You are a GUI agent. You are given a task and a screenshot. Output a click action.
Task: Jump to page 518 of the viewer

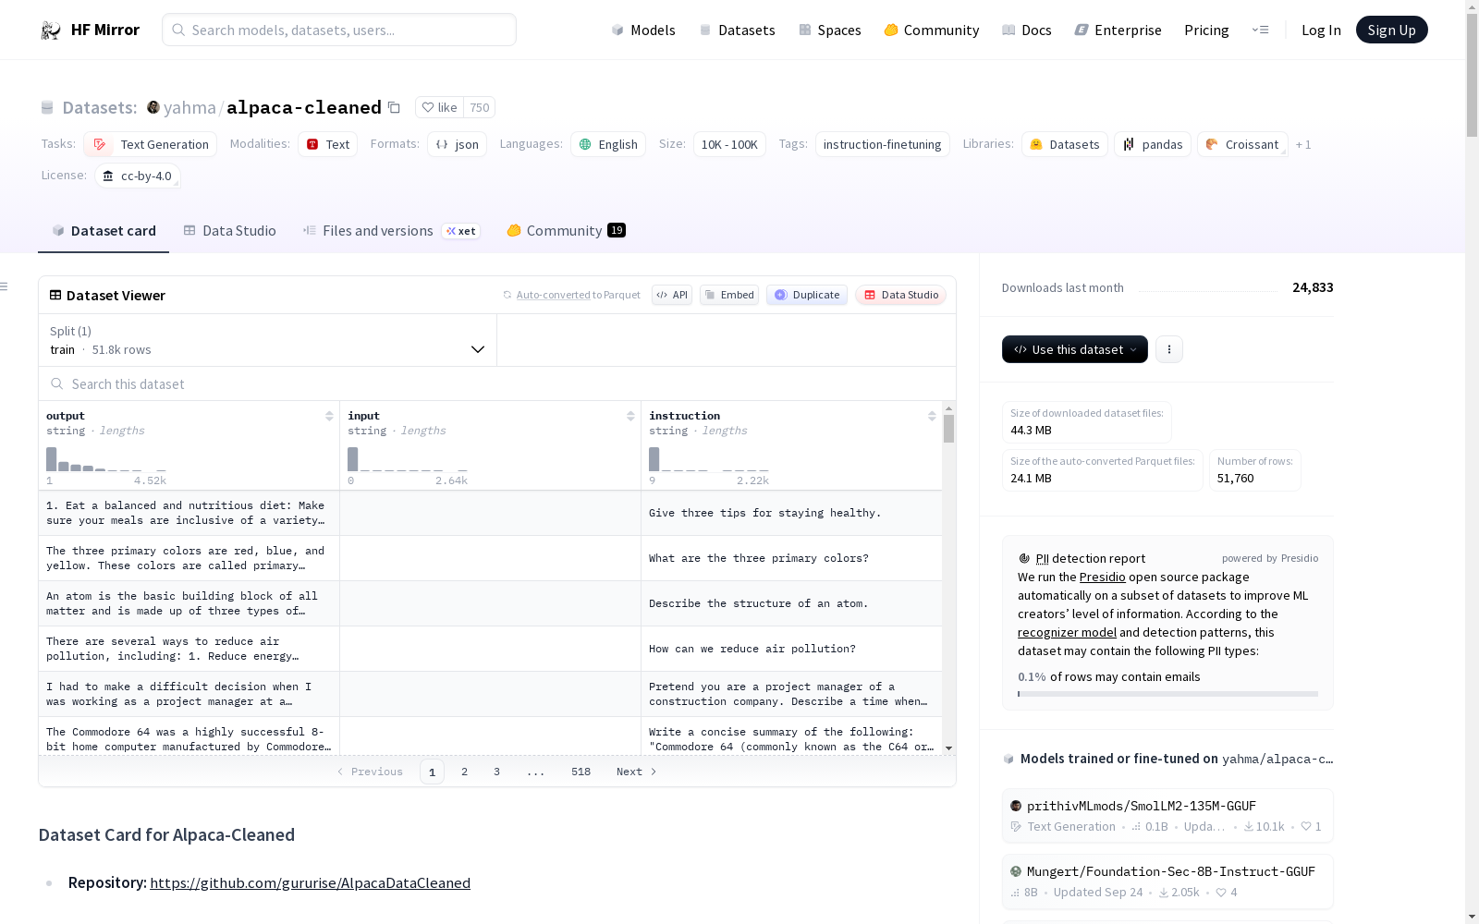click(581, 772)
